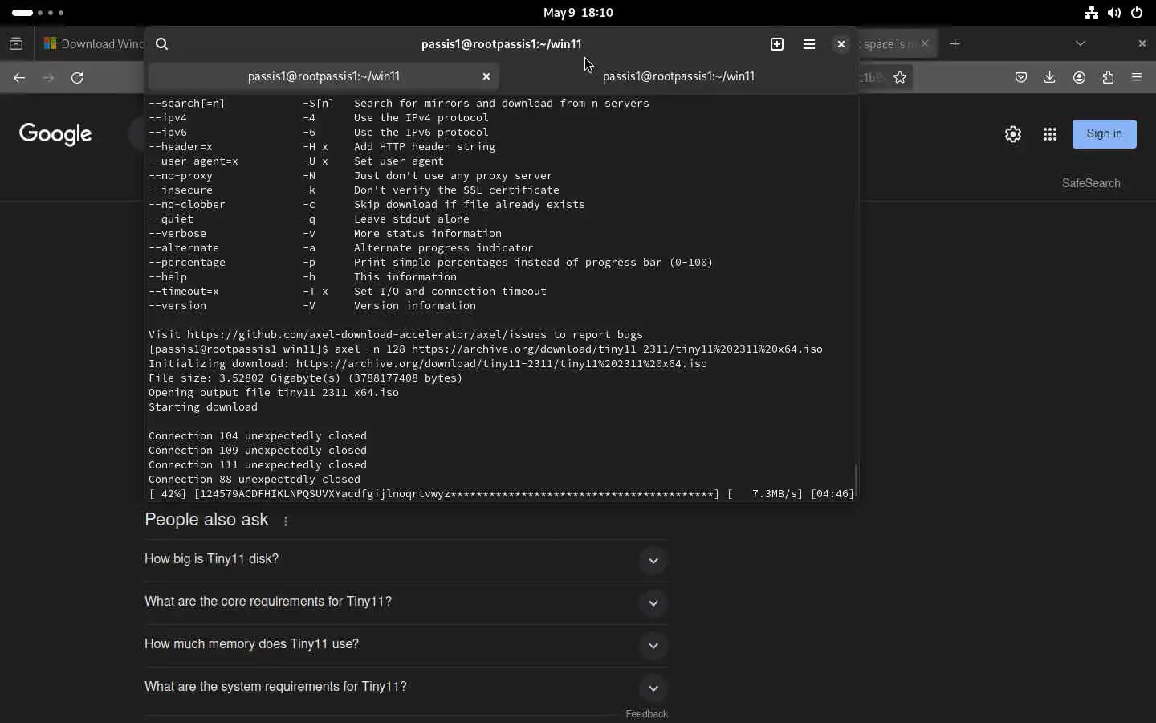Save page to Pocket
Viewport: 1156px width, 723px height.
1021,78
